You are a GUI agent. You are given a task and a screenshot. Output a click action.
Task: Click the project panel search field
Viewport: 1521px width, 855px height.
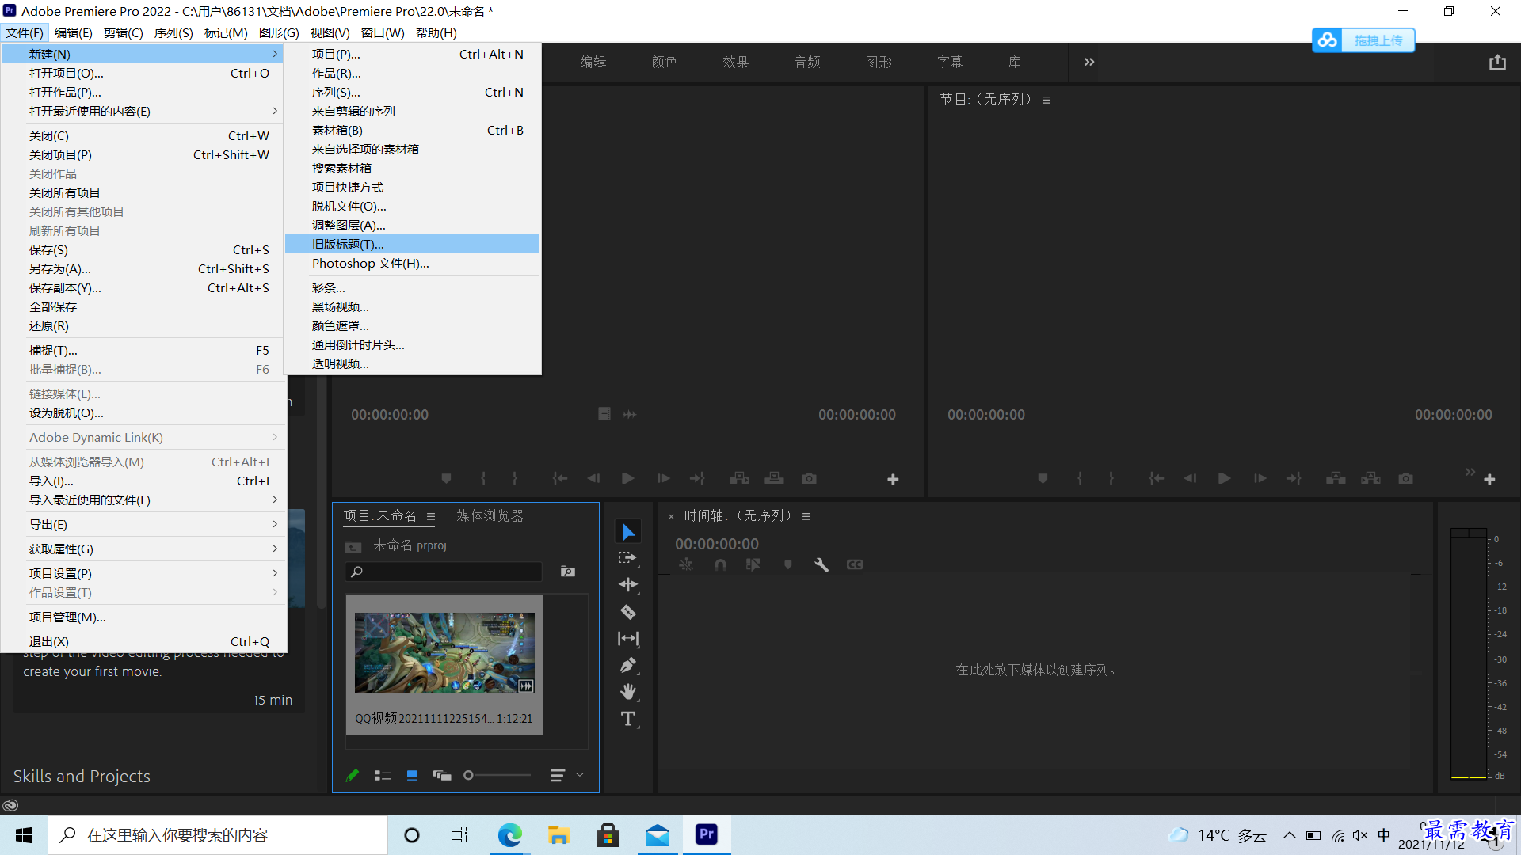pos(444,572)
